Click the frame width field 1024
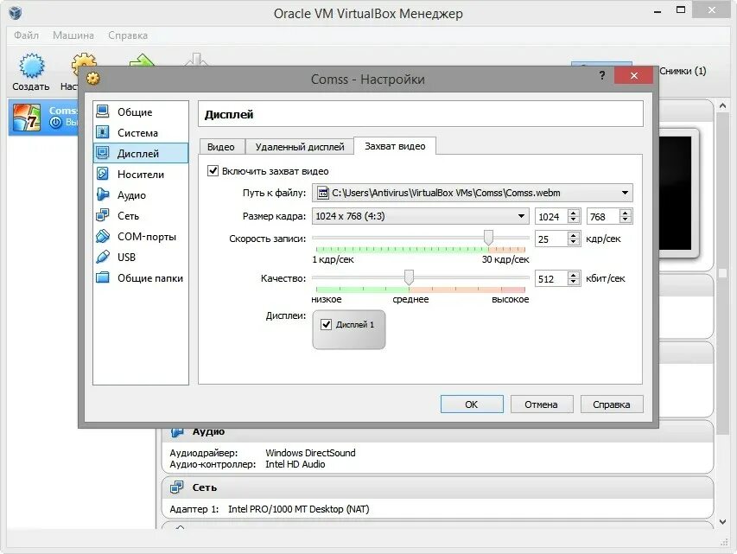Image resolution: width=737 pixels, height=554 pixels. coord(551,216)
